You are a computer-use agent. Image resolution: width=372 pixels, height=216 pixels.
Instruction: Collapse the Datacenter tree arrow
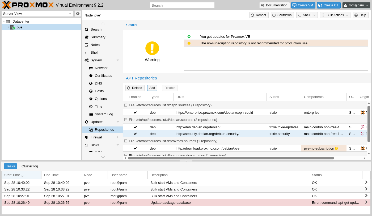(x=4, y=22)
